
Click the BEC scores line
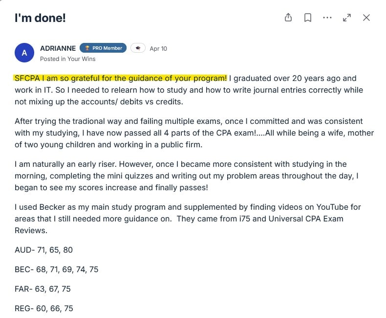(x=56, y=269)
